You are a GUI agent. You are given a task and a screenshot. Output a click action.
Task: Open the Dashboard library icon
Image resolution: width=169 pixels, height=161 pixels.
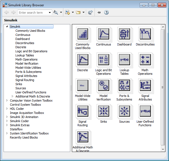point(124,34)
